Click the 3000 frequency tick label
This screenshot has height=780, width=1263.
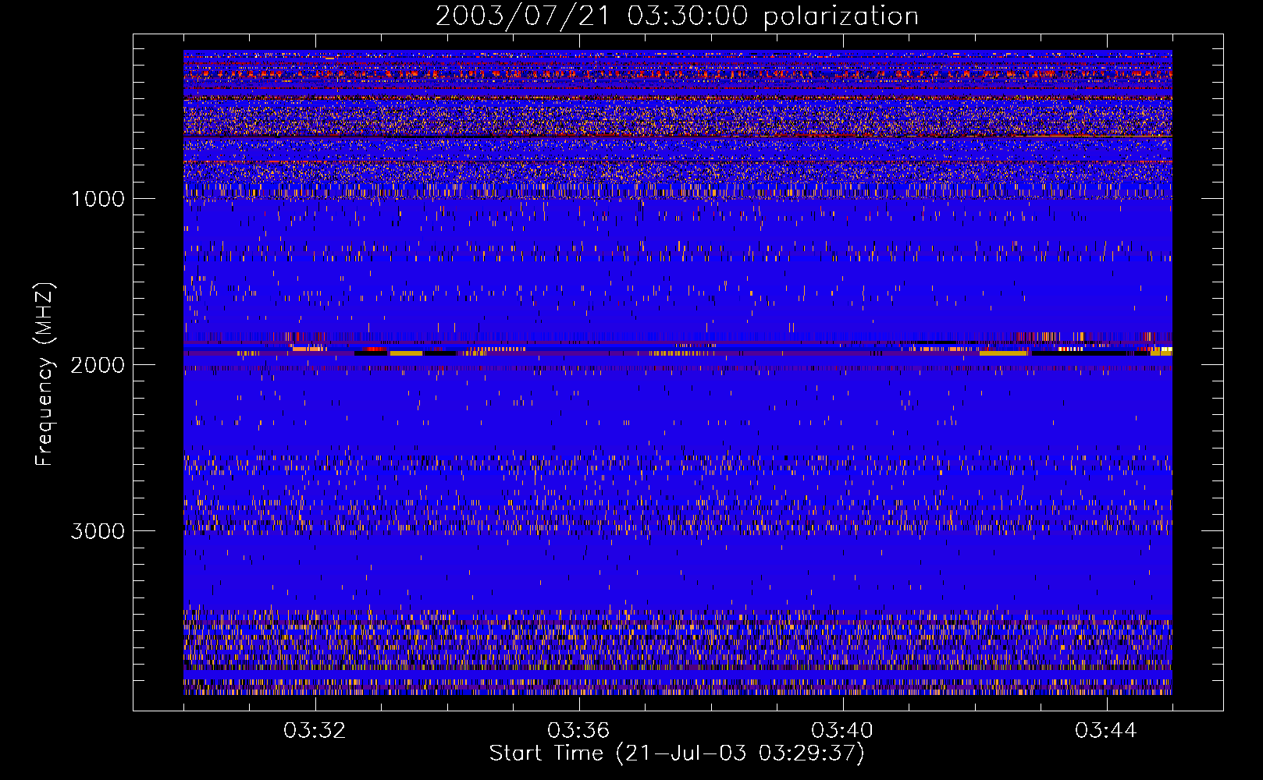98,531
